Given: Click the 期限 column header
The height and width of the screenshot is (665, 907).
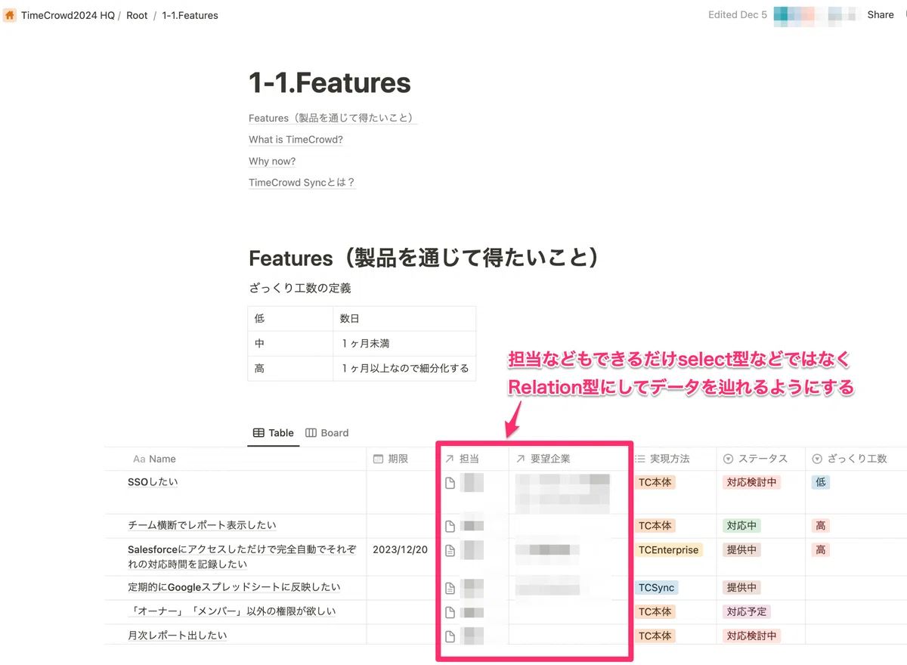Looking at the screenshot, I should 391,459.
